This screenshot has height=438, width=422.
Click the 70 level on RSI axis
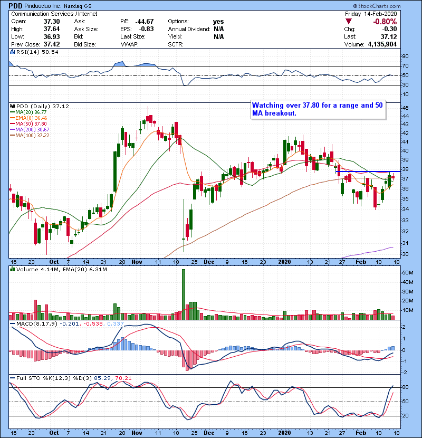click(405, 66)
